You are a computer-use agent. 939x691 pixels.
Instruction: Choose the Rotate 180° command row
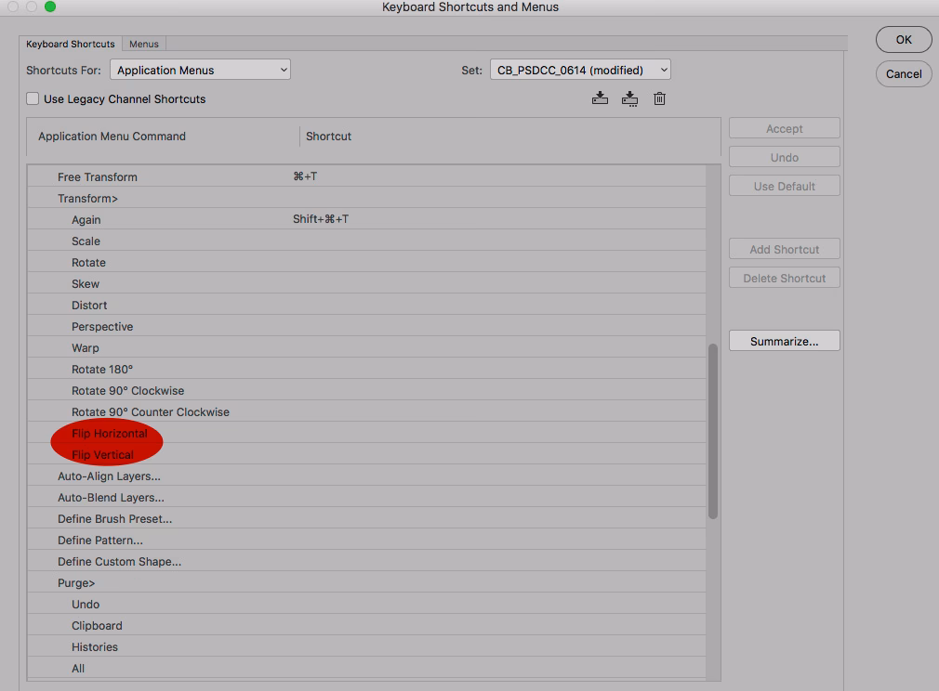(x=102, y=370)
